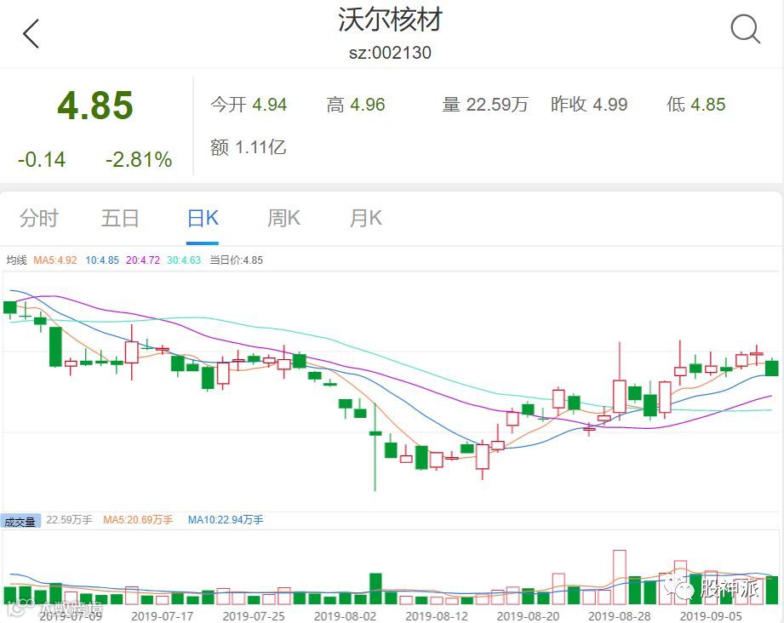Switch to the 月K tab
The height and width of the screenshot is (623, 784).
pos(365,219)
